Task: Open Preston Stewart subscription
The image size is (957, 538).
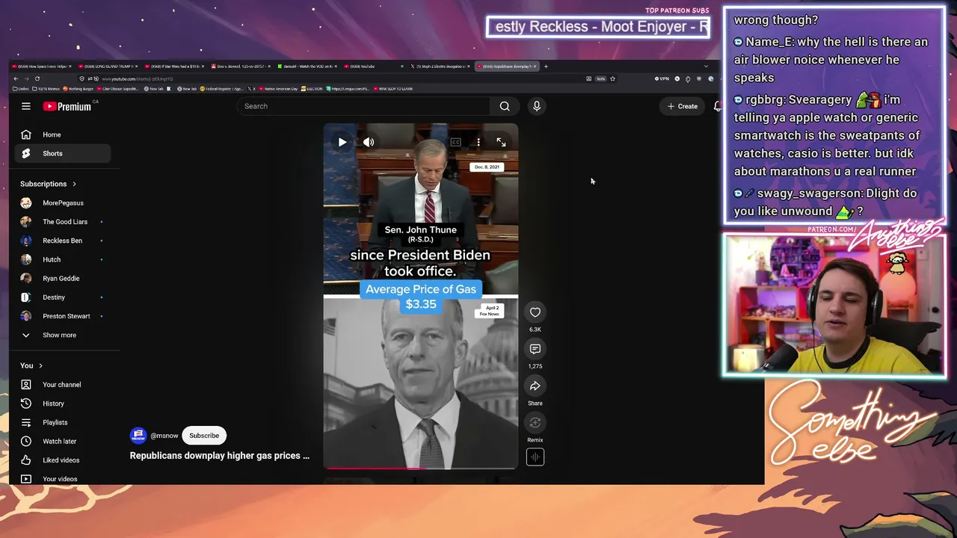Action: point(63,316)
